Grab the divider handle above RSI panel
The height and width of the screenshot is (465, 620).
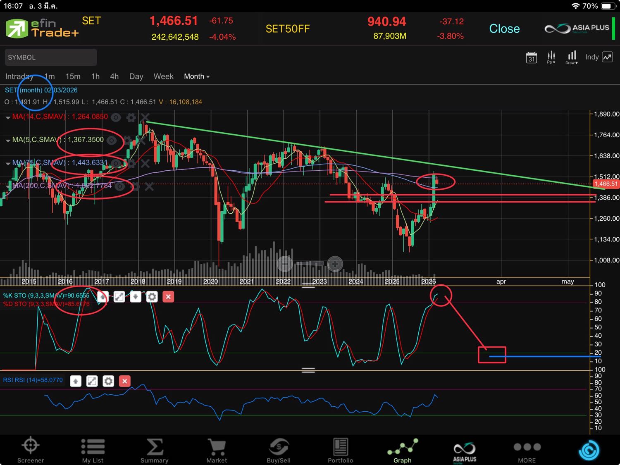tap(308, 370)
